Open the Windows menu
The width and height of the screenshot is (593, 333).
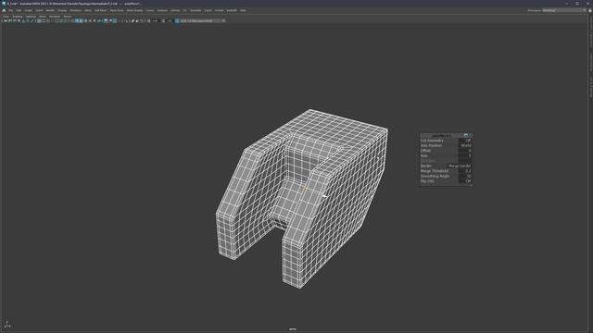76,10
